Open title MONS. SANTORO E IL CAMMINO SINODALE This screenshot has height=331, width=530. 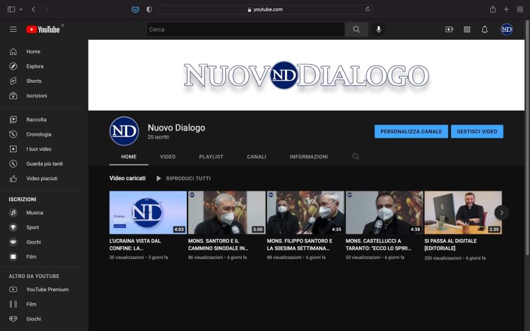tap(218, 244)
